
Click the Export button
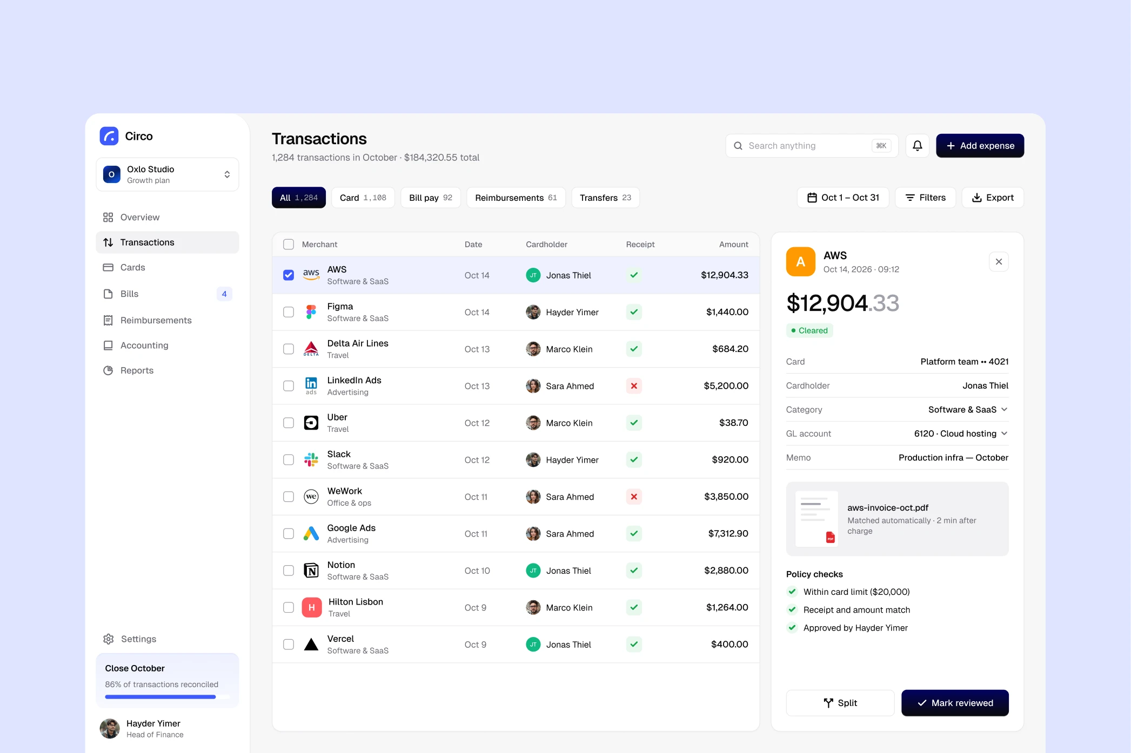pos(993,198)
